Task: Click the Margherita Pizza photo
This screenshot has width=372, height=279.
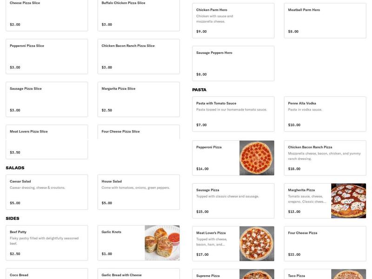Action: click(349, 201)
